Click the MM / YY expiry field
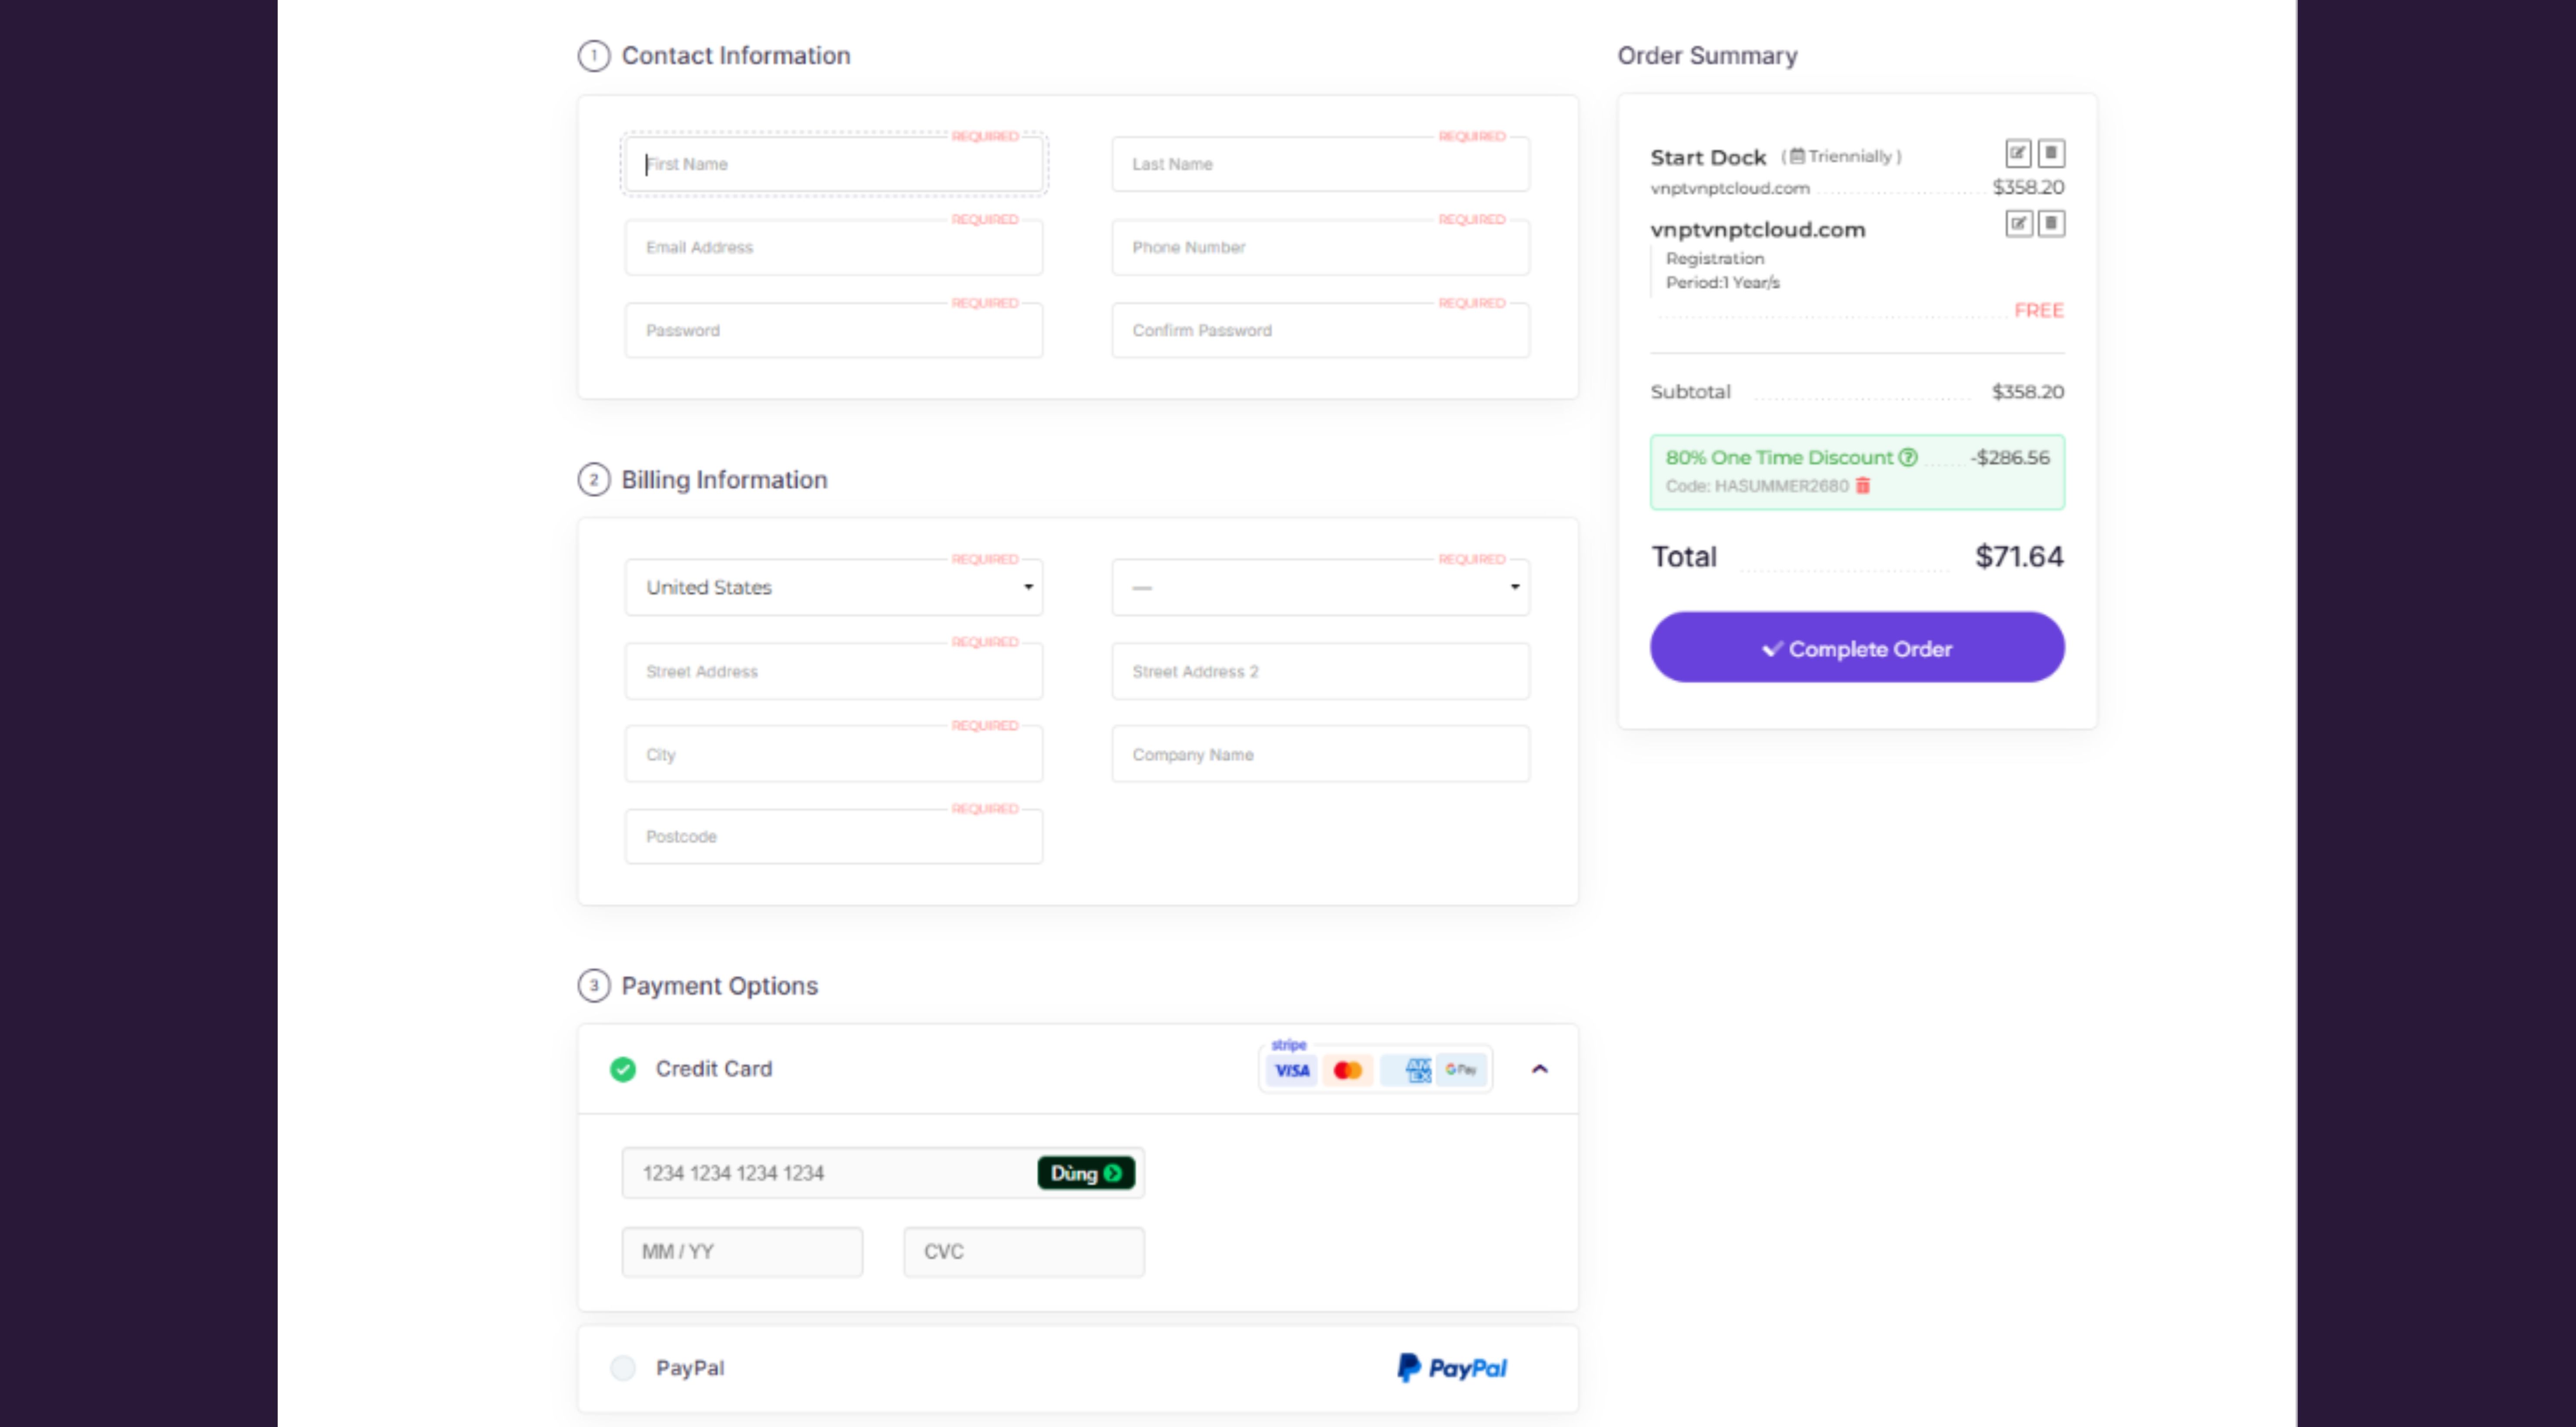 [x=742, y=1252]
